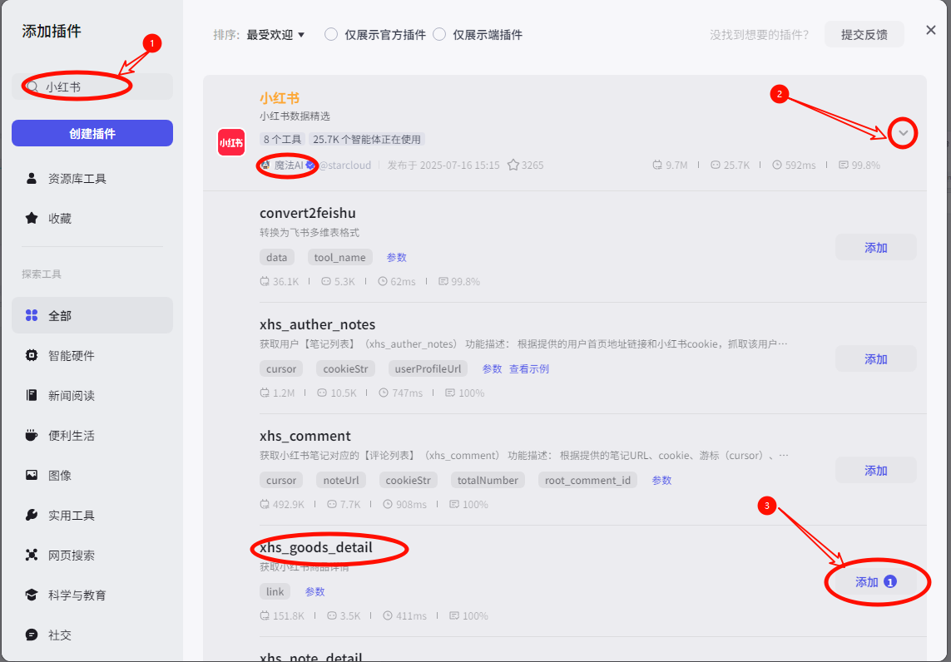
Task: Select 全部 in explore tools
Action: [x=59, y=316]
